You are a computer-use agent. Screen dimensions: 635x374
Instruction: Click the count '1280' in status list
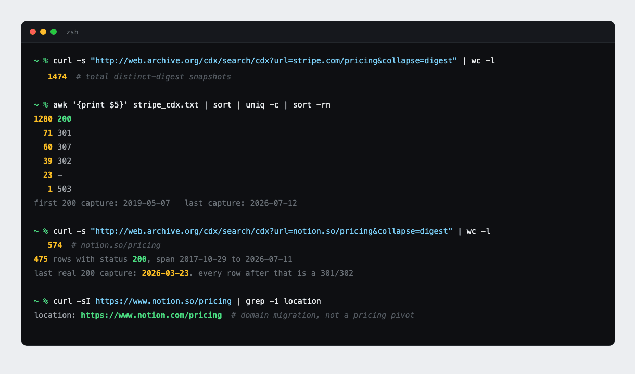(x=43, y=119)
